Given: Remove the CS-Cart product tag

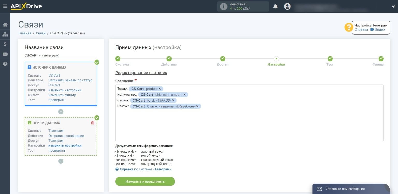Looking at the screenshot, I should click(x=160, y=89).
